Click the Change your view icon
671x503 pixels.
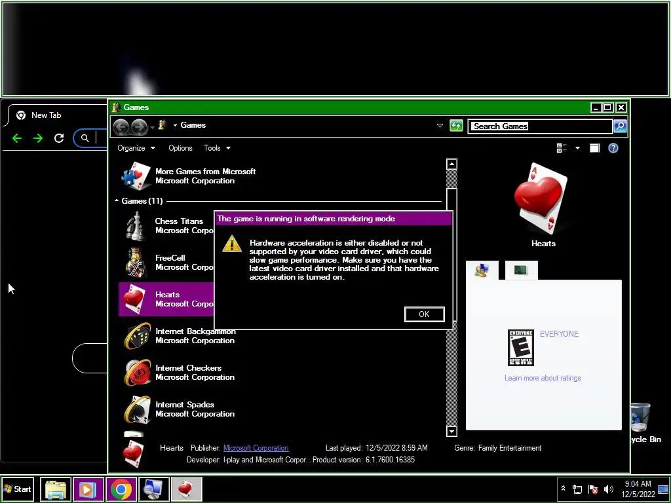tap(562, 148)
